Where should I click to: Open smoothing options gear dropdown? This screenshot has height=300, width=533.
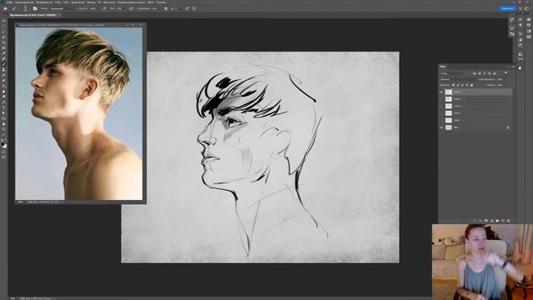tap(166, 8)
